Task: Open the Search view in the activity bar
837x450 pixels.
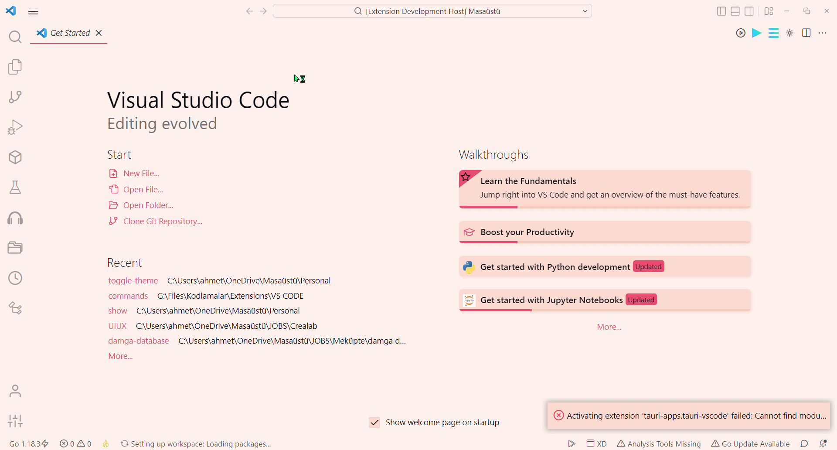Action: (x=15, y=37)
